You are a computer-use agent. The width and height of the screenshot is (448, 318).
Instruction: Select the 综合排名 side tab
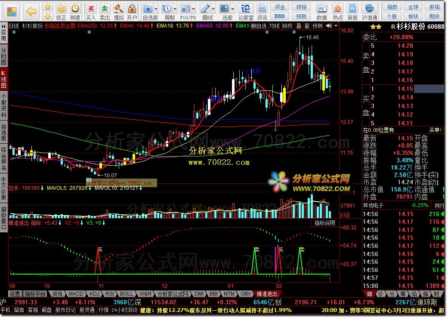tap(4, 158)
